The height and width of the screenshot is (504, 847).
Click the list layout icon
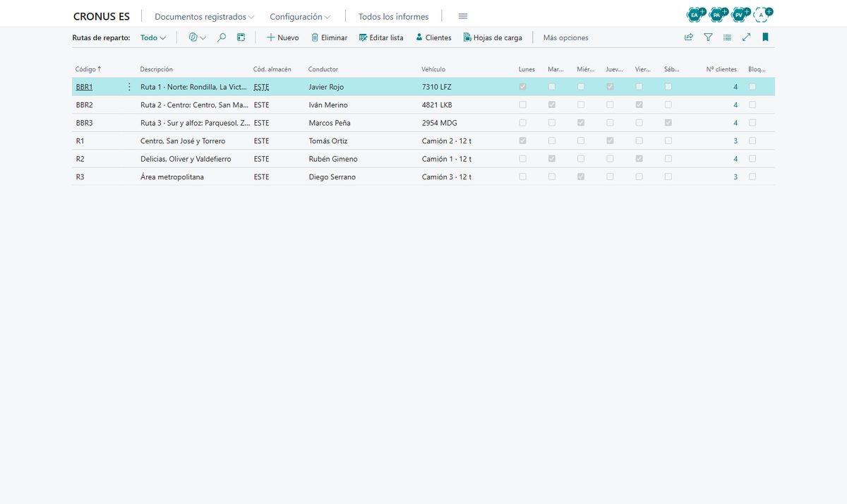point(727,37)
